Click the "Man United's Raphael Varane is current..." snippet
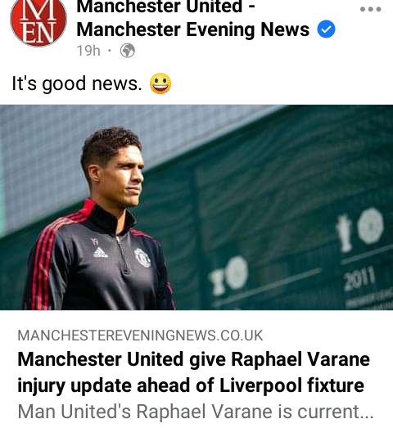 [196, 412]
